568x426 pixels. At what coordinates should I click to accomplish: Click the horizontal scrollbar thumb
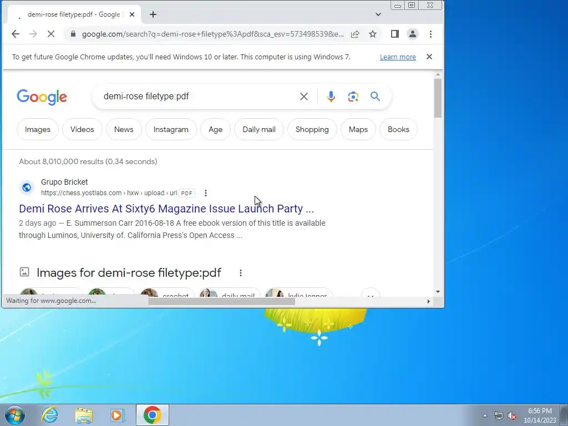(x=222, y=301)
